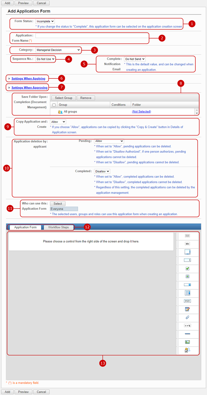Switch to the Workflow Steps tab

coord(59,227)
